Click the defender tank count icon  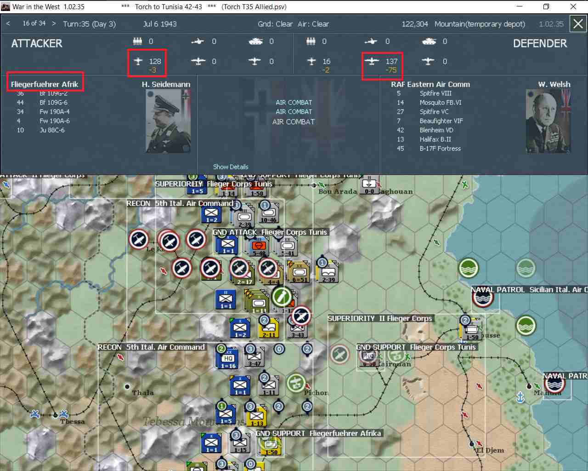click(x=429, y=41)
